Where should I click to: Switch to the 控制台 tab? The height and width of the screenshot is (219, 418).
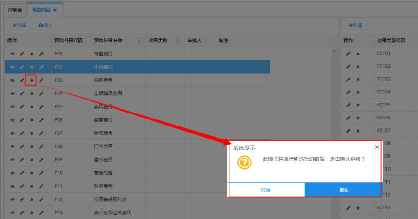[15, 10]
